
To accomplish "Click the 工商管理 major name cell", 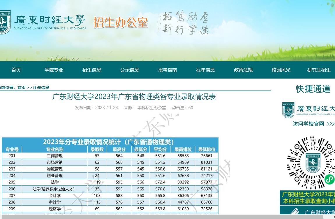I will pos(55,156).
